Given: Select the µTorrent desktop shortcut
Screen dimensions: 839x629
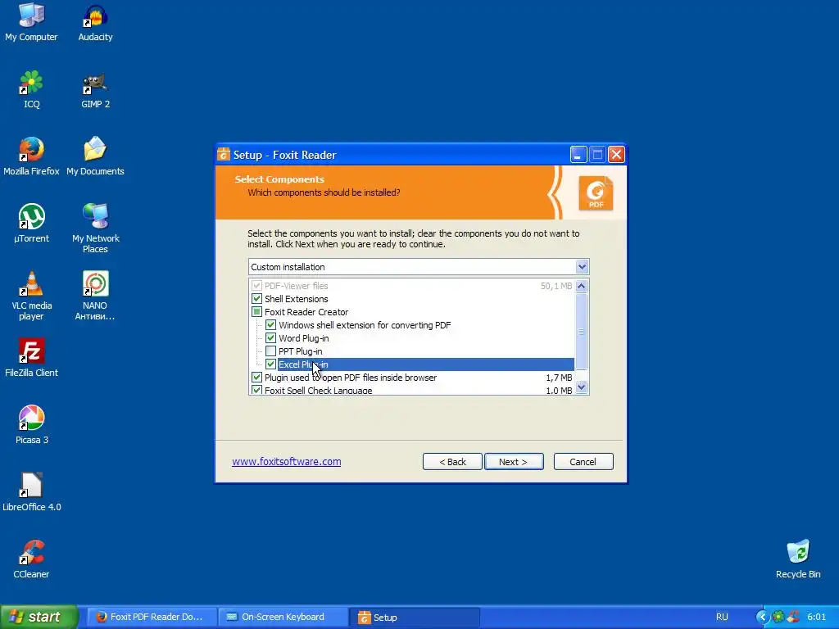Looking at the screenshot, I should [32, 224].
